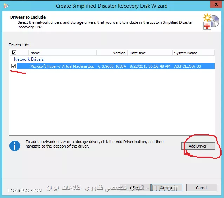Viewport: 224px width, 198px height.
Task: Toggle the select-all drivers checkbox in header
Action: coord(14,53)
